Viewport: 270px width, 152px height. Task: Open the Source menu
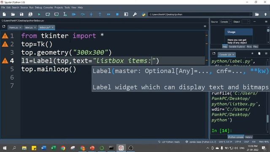24,8
